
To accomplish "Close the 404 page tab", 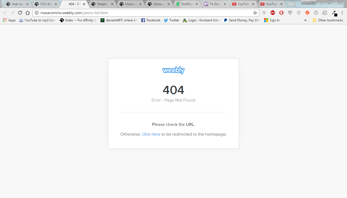I will pyautogui.click(x=84, y=4).
